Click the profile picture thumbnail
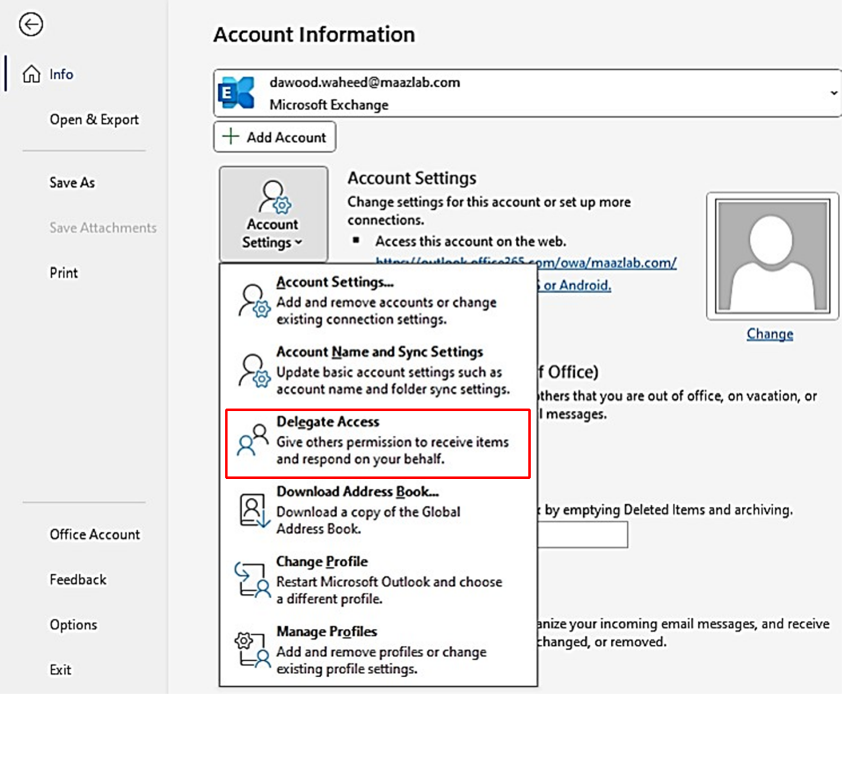This screenshot has width=849, height=768. (772, 254)
